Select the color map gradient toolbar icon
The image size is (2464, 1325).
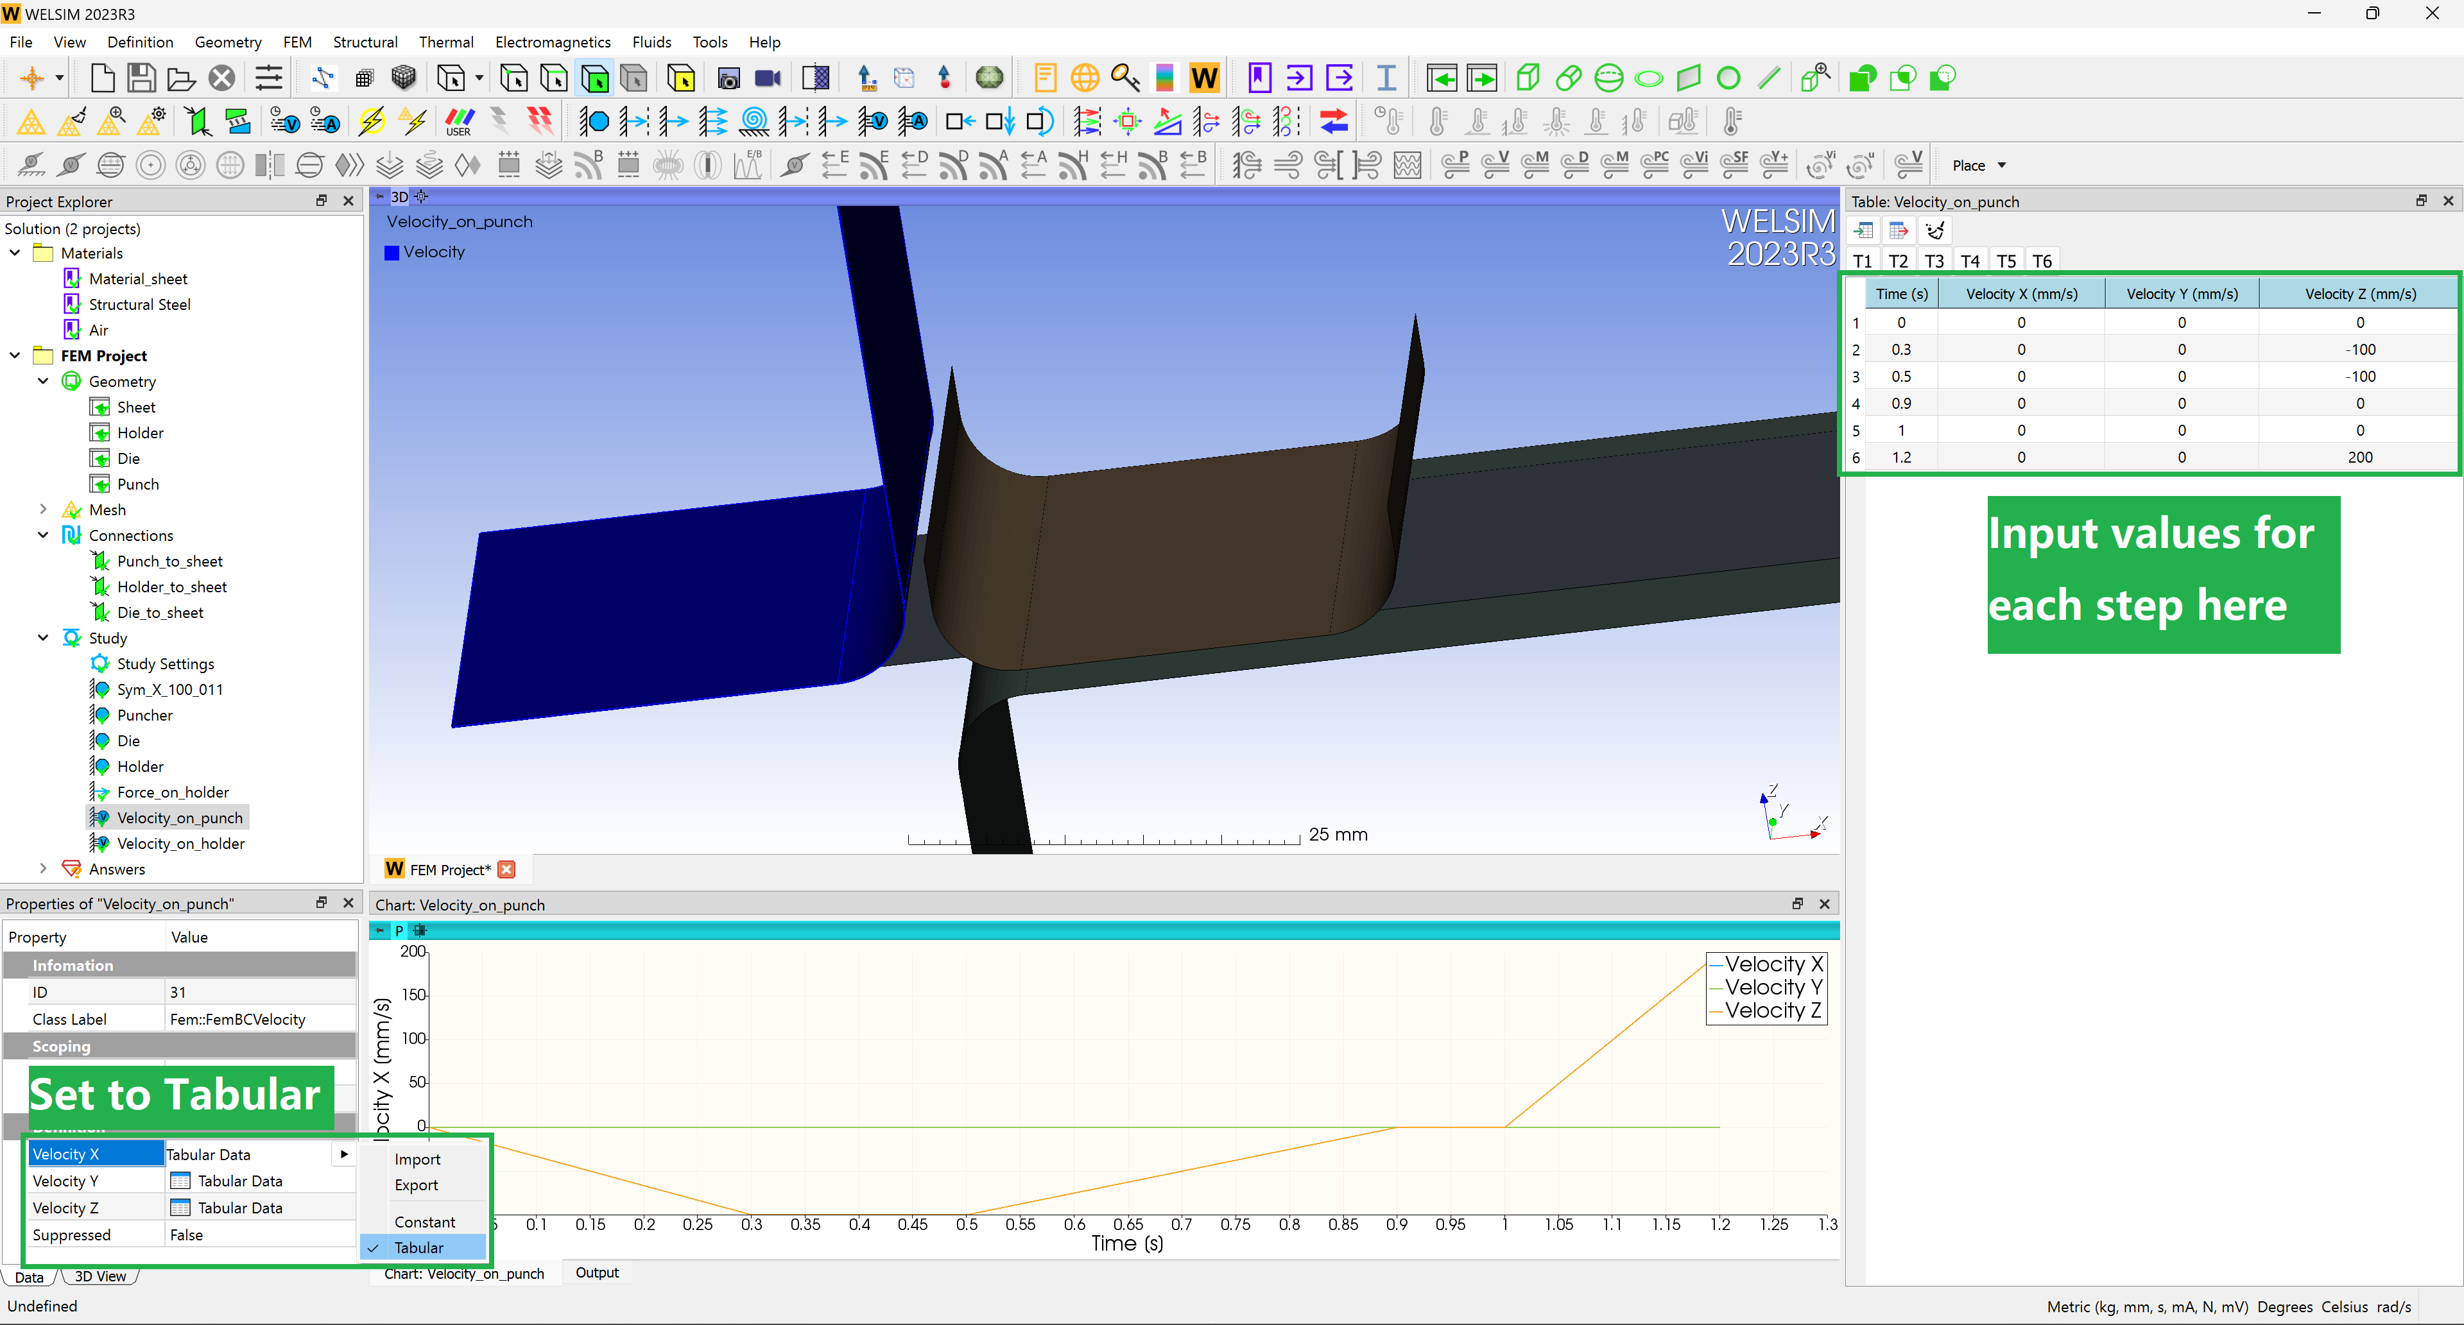(x=1164, y=78)
